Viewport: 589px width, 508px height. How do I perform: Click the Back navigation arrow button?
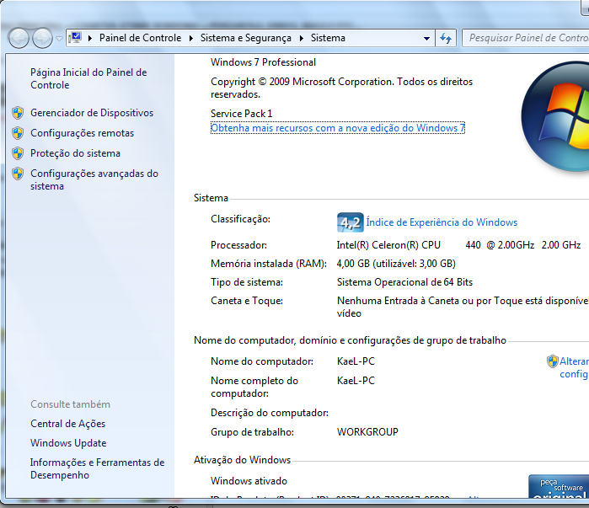19,38
